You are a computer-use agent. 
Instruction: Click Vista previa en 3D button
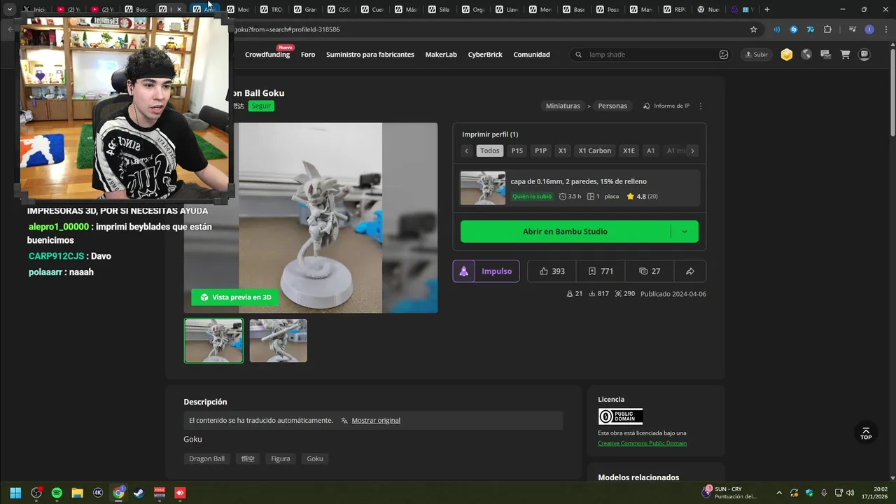(x=235, y=297)
